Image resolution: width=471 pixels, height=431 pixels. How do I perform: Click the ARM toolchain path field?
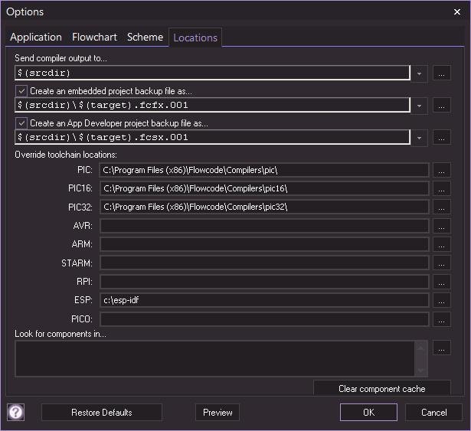(x=263, y=244)
